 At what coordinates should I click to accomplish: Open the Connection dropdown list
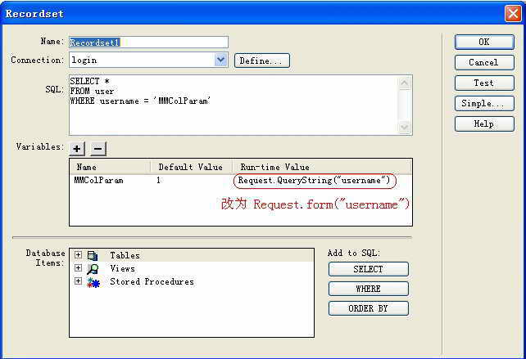[x=220, y=60]
